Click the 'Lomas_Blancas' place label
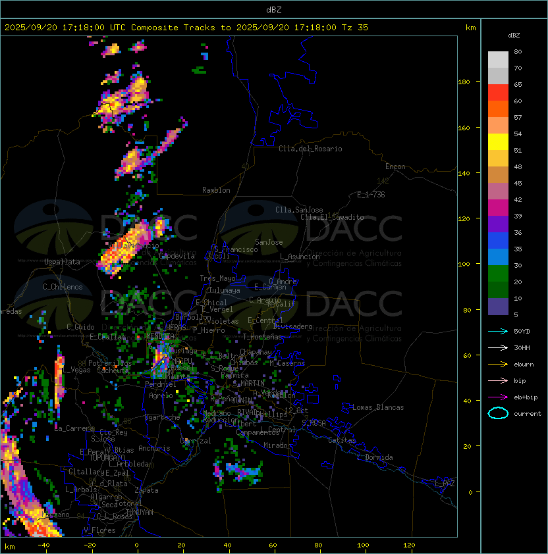The height and width of the screenshot is (554, 548). point(378,408)
